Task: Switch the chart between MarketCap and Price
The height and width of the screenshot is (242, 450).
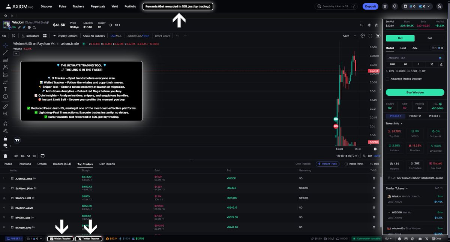Action: tap(138, 36)
